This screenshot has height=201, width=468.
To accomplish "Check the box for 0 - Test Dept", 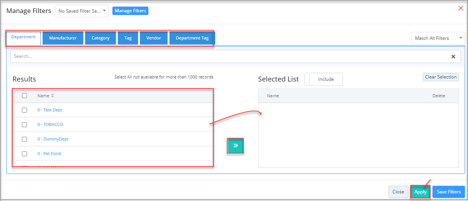I will pos(25,110).
